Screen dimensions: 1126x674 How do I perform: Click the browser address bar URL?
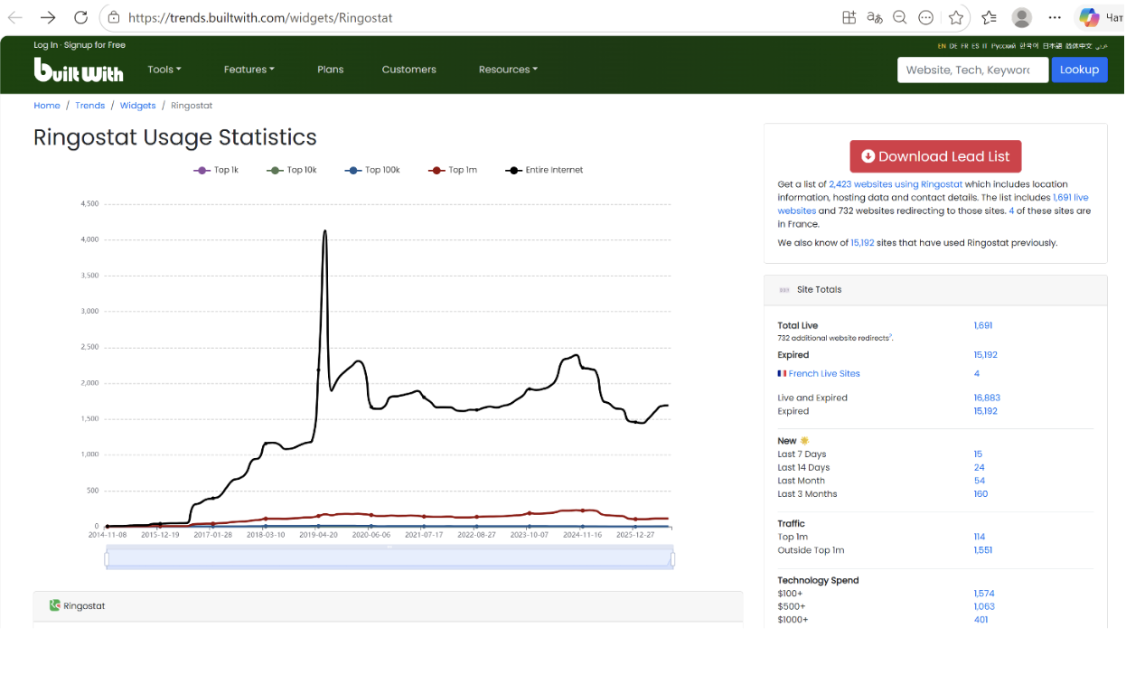pyautogui.click(x=260, y=17)
